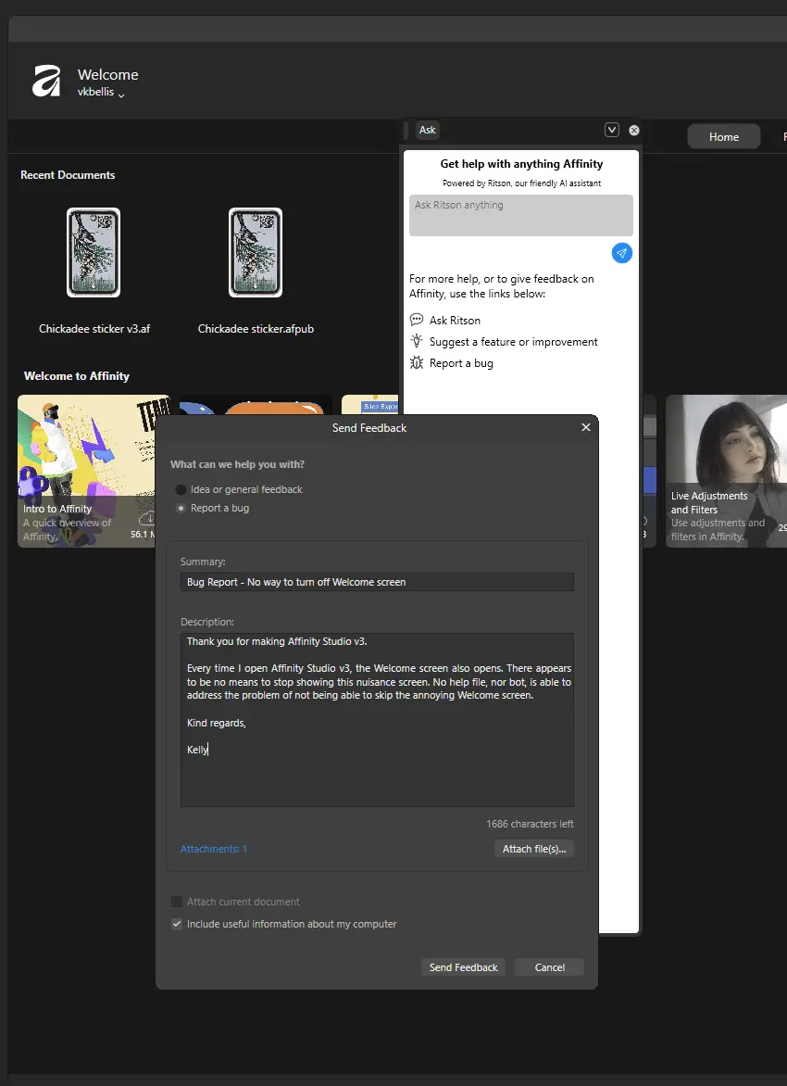Close the Ask panel with the round X icon
Image resolution: width=787 pixels, height=1086 pixels.
click(x=634, y=131)
